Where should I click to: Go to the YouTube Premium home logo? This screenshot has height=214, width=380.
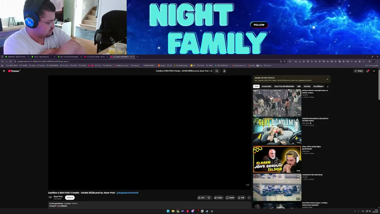(14, 71)
